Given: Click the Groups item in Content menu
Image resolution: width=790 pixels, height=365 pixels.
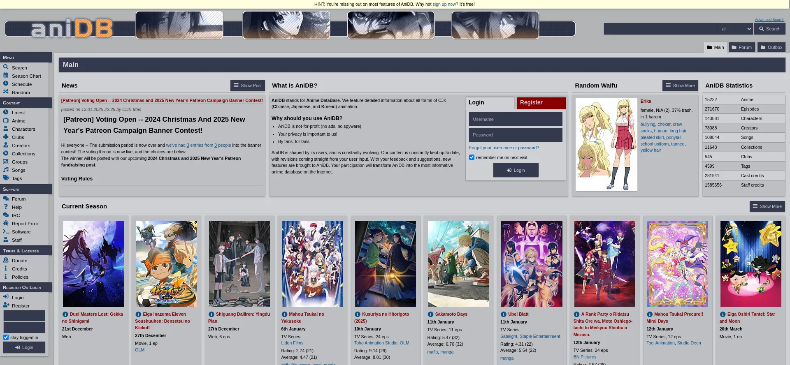Looking at the screenshot, I should 20,162.
